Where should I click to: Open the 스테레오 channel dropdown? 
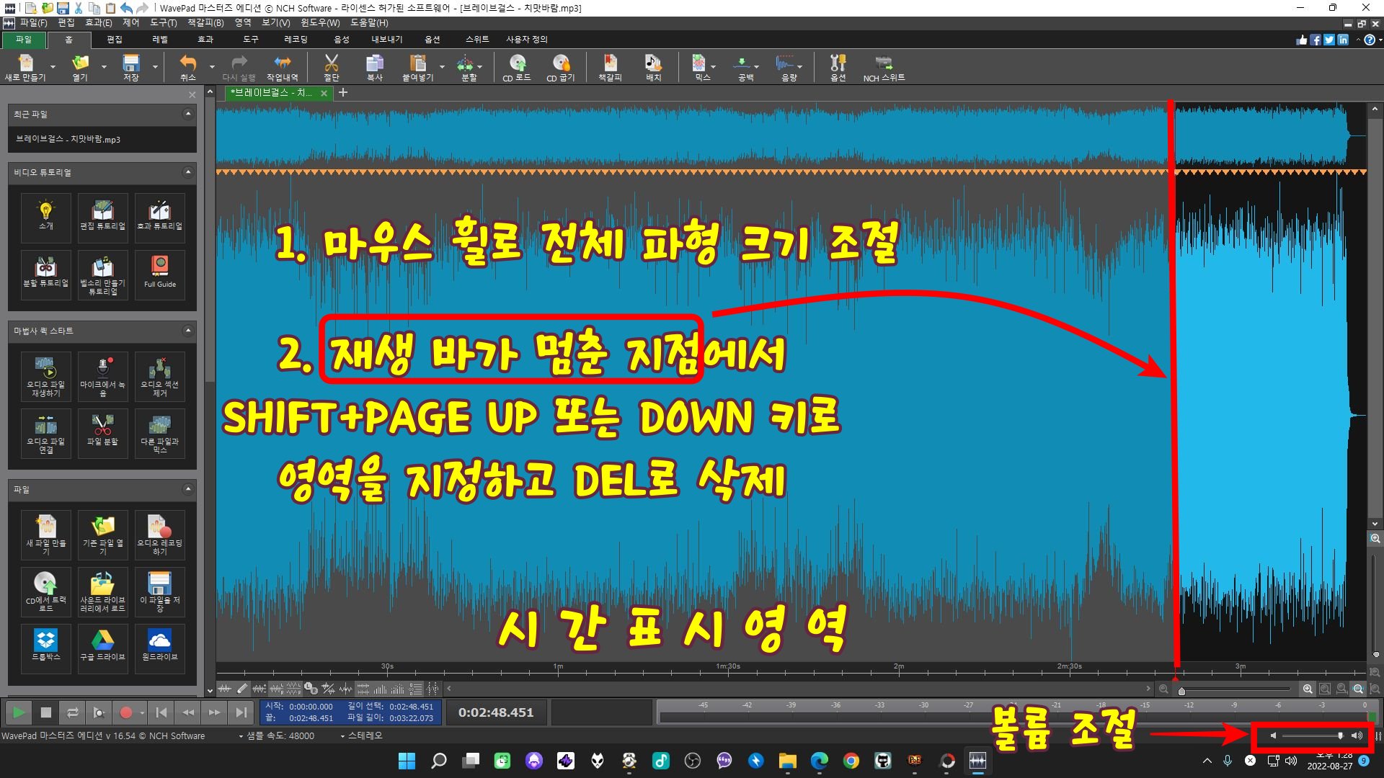(x=361, y=735)
